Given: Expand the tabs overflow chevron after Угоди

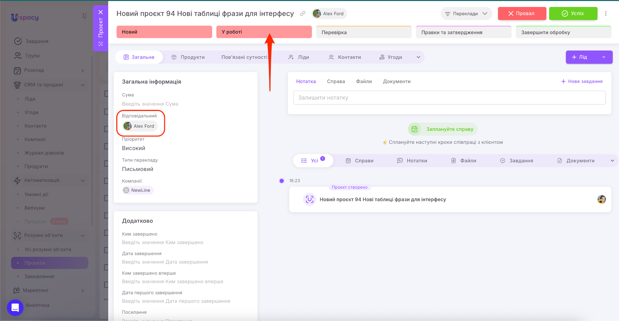Looking at the screenshot, I should coord(418,57).
